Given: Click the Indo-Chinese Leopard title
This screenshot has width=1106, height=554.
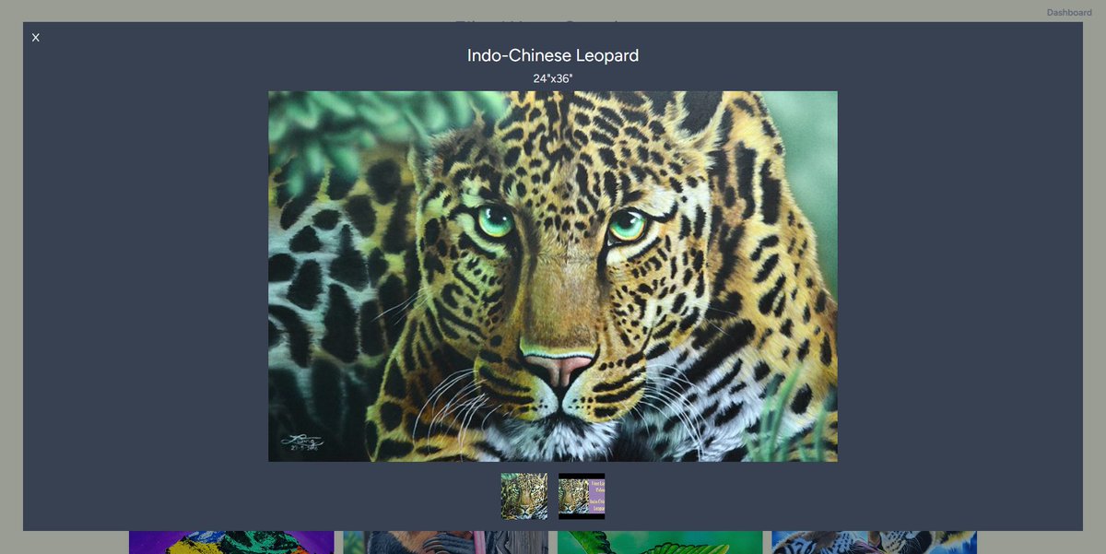Looking at the screenshot, I should pos(553,55).
